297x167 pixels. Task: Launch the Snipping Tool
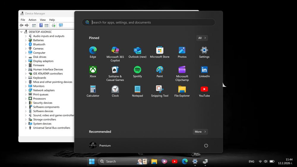point(160,91)
